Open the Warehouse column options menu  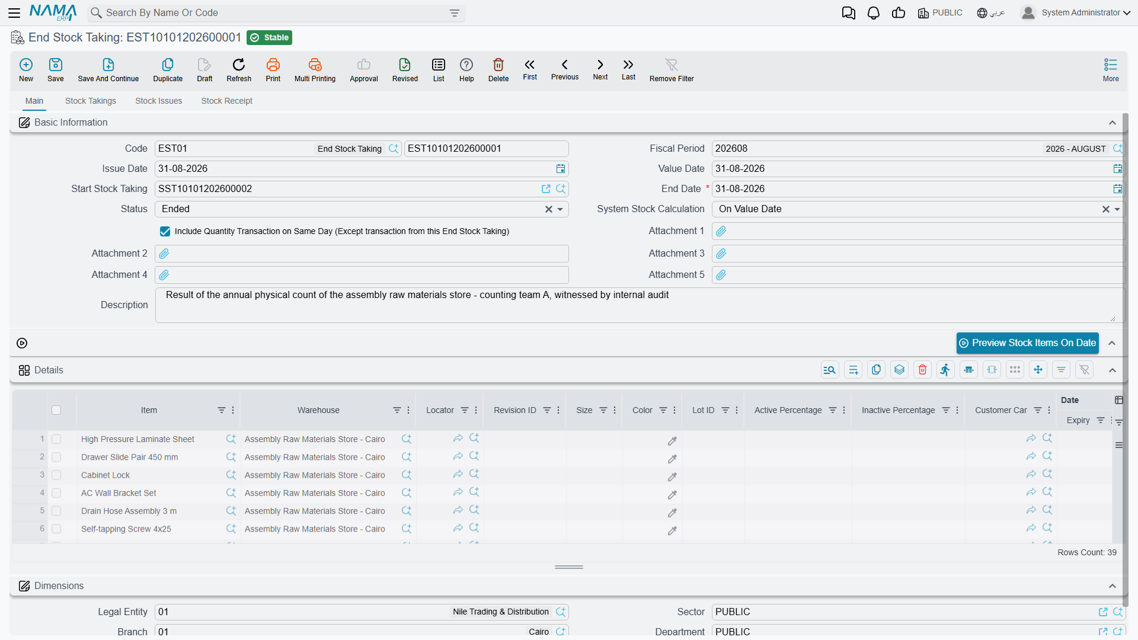pyautogui.click(x=408, y=410)
